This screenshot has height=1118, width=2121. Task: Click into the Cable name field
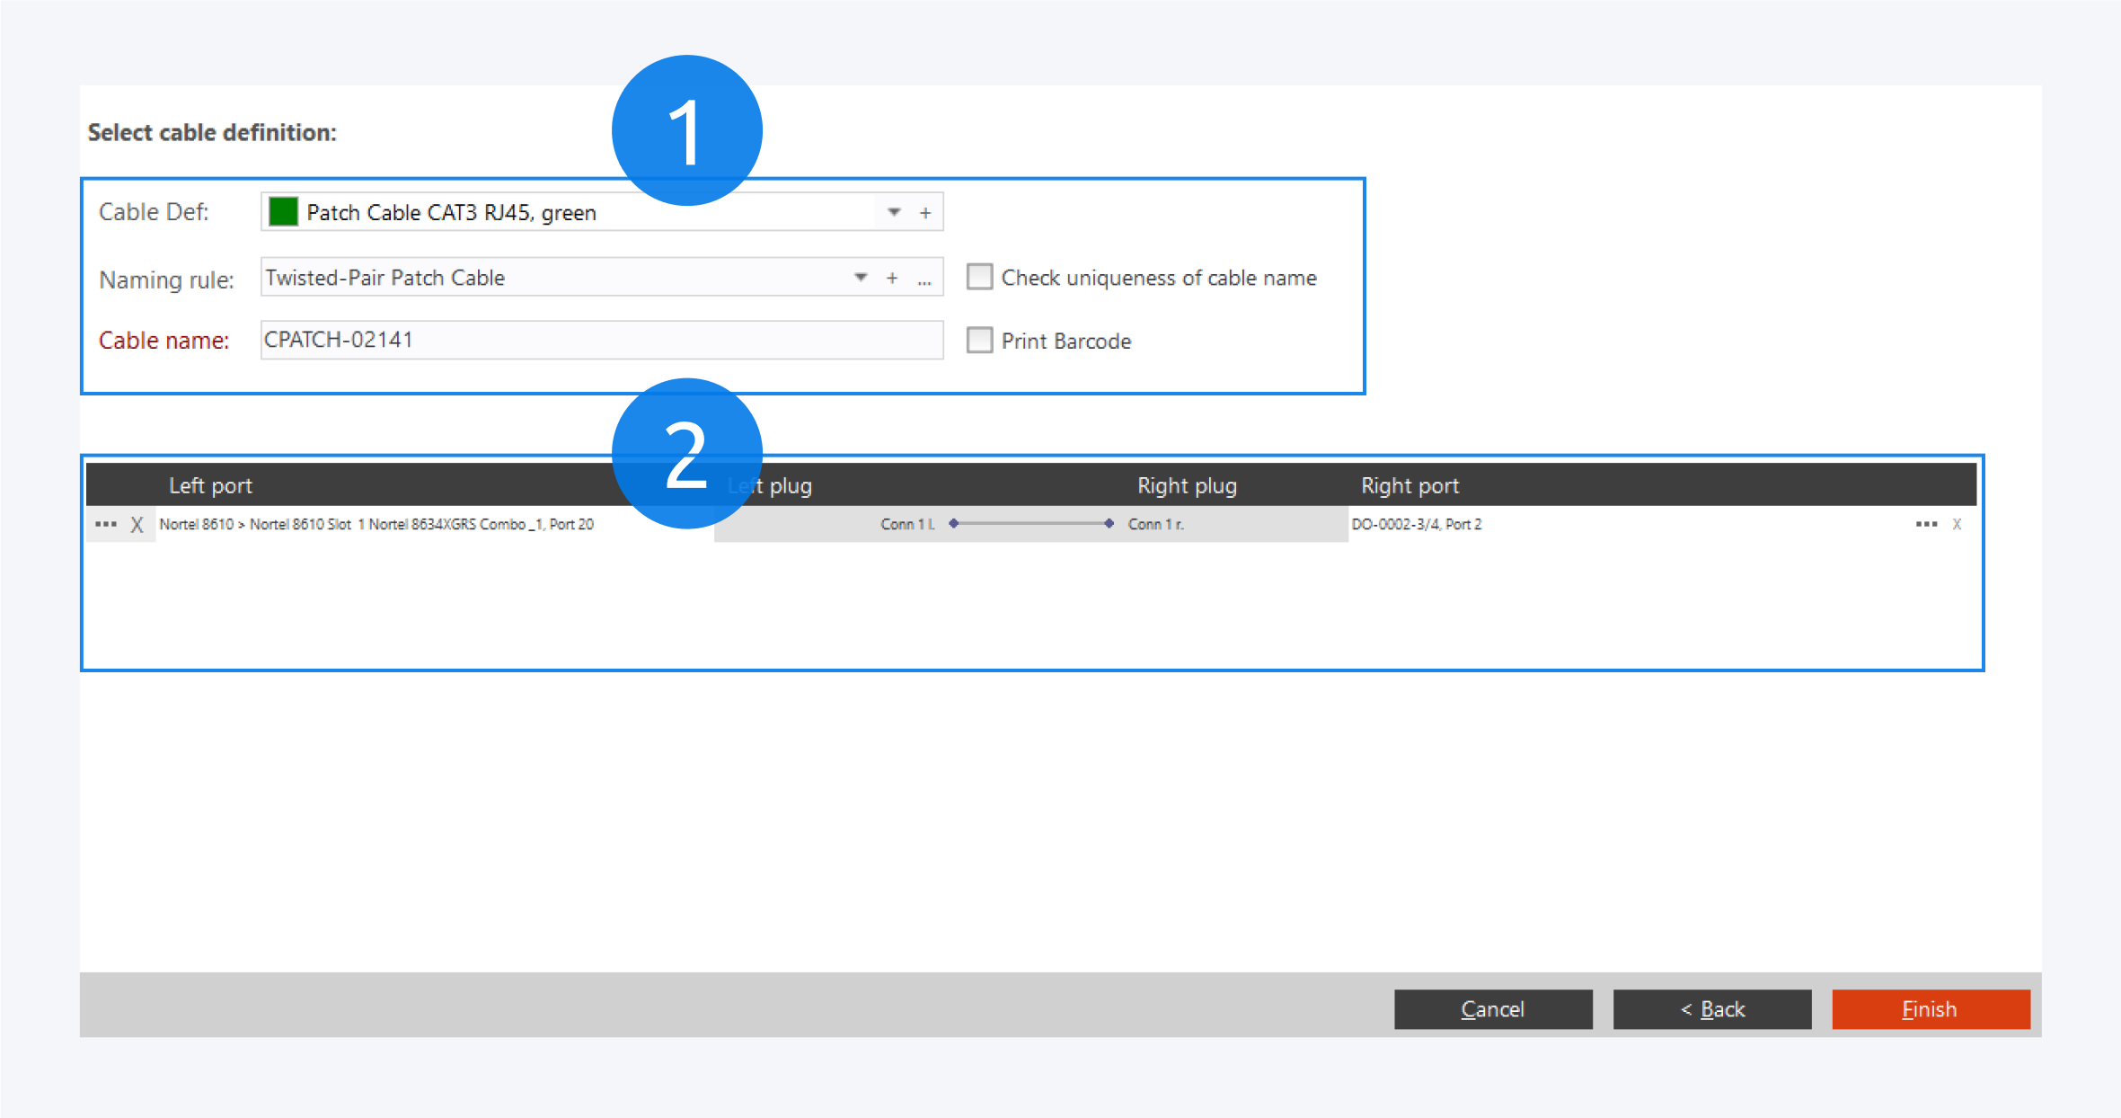(602, 340)
